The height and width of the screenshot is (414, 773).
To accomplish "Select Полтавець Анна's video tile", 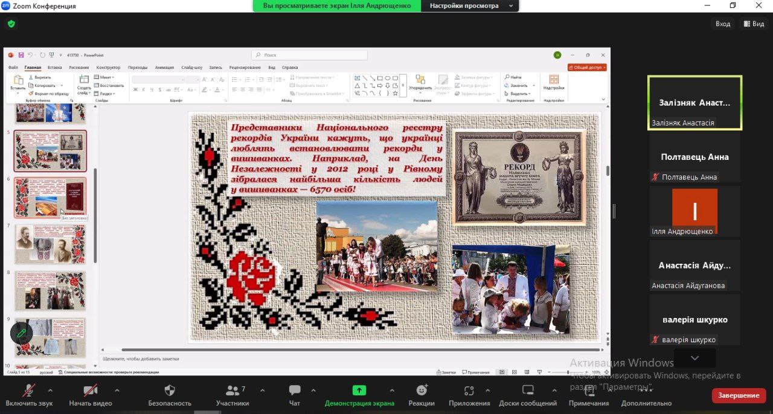I will tap(694, 158).
